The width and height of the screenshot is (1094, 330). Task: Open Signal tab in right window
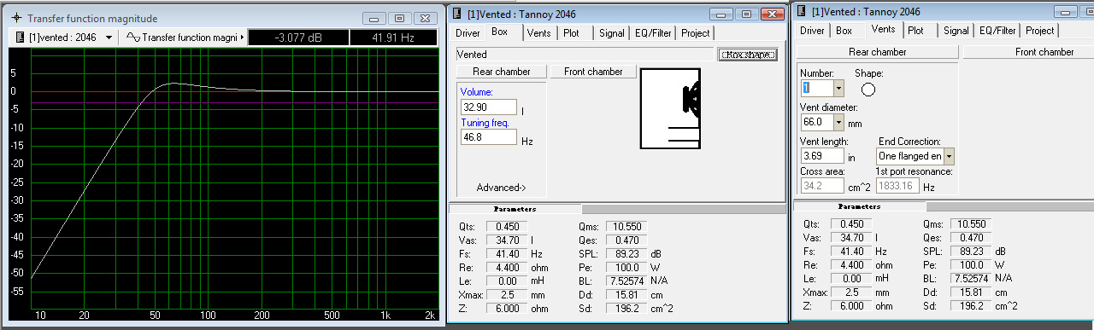(x=956, y=30)
